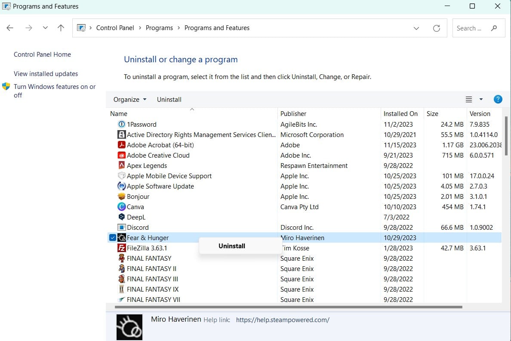Expand chevron after Control Panel breadcrumb
Image resolution: width=511 pixels, height=341 pixels.
[140, 28]
